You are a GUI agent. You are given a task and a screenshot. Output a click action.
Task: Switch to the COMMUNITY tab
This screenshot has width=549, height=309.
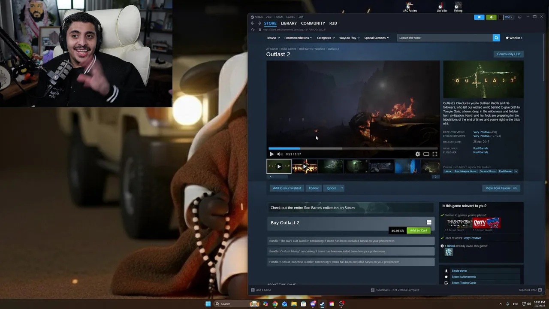tap(313, 23)
